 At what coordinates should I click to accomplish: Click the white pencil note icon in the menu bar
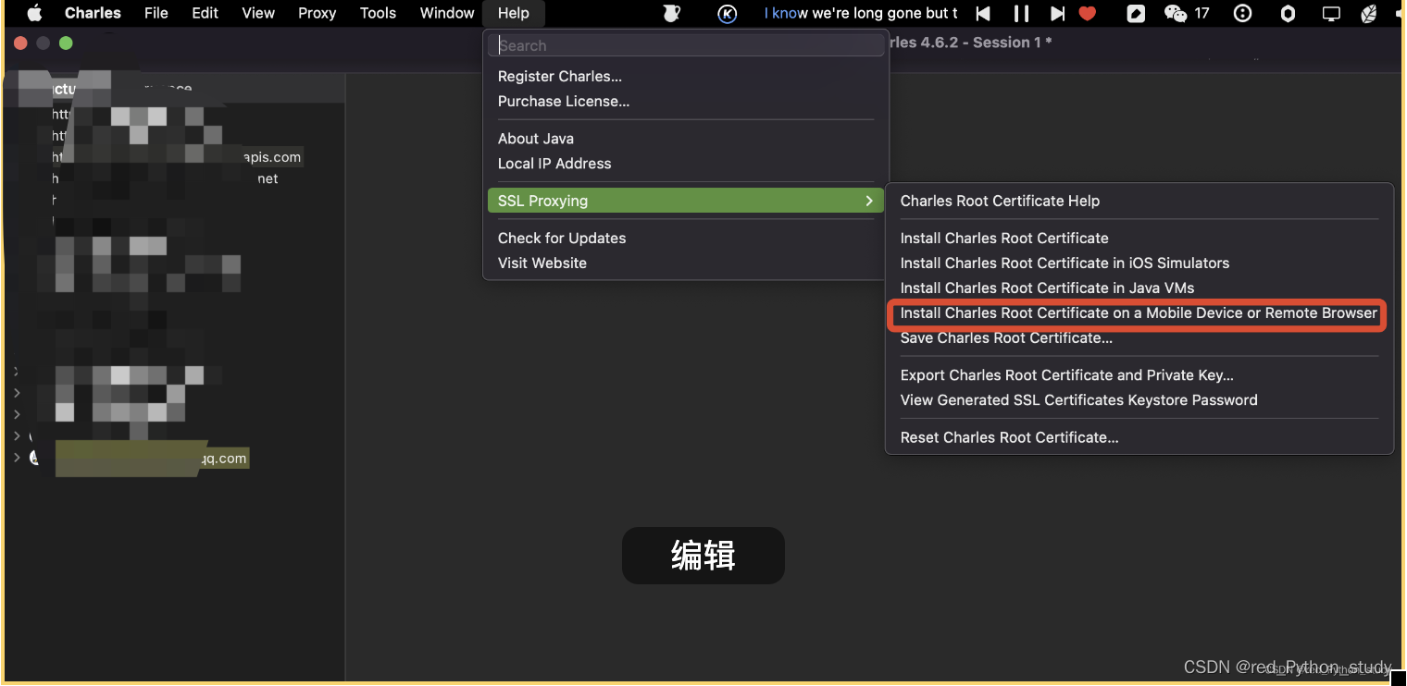(1136, 13)
